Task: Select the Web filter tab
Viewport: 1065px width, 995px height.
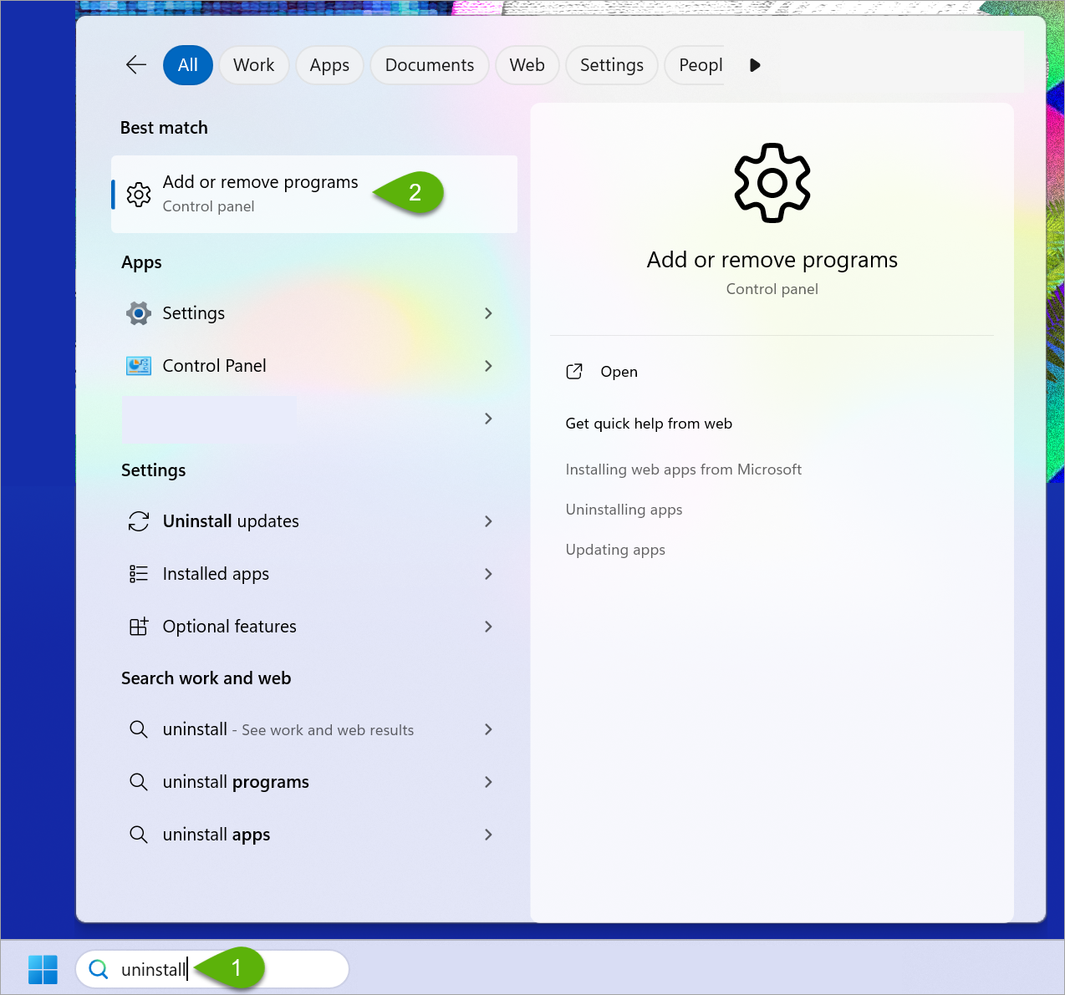Action: tap(527, 65)
